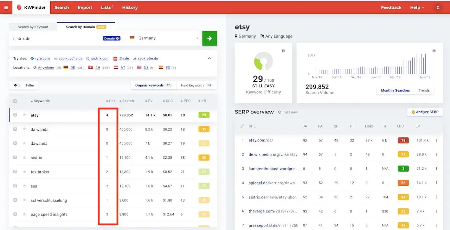Open the etsy.com/de/ SERP URL

[x=261, y=140]
